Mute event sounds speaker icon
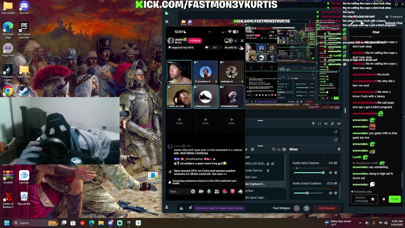 (339, 123)
